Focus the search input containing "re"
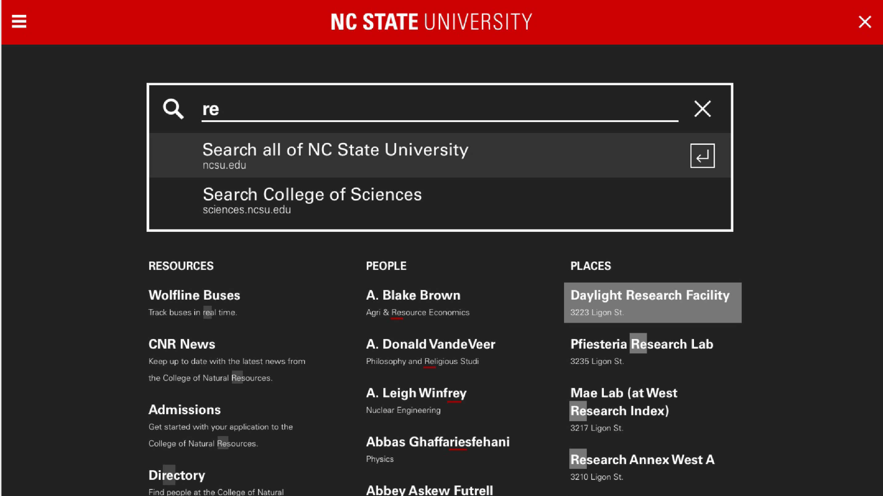 (439, 110)
